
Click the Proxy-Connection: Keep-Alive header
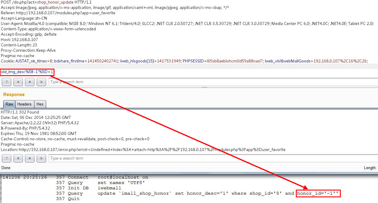pyautogui.click(x=28, y=50)
